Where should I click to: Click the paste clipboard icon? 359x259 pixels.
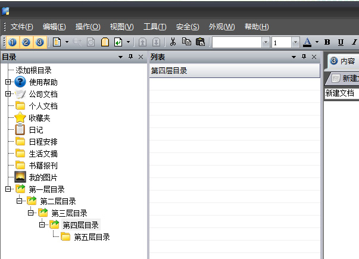coord(200,42)
